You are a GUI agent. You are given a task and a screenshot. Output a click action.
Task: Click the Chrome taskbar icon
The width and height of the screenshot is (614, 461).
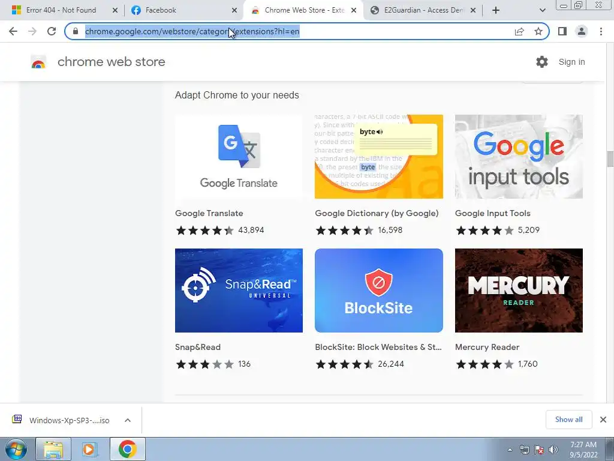click(127, 449)
